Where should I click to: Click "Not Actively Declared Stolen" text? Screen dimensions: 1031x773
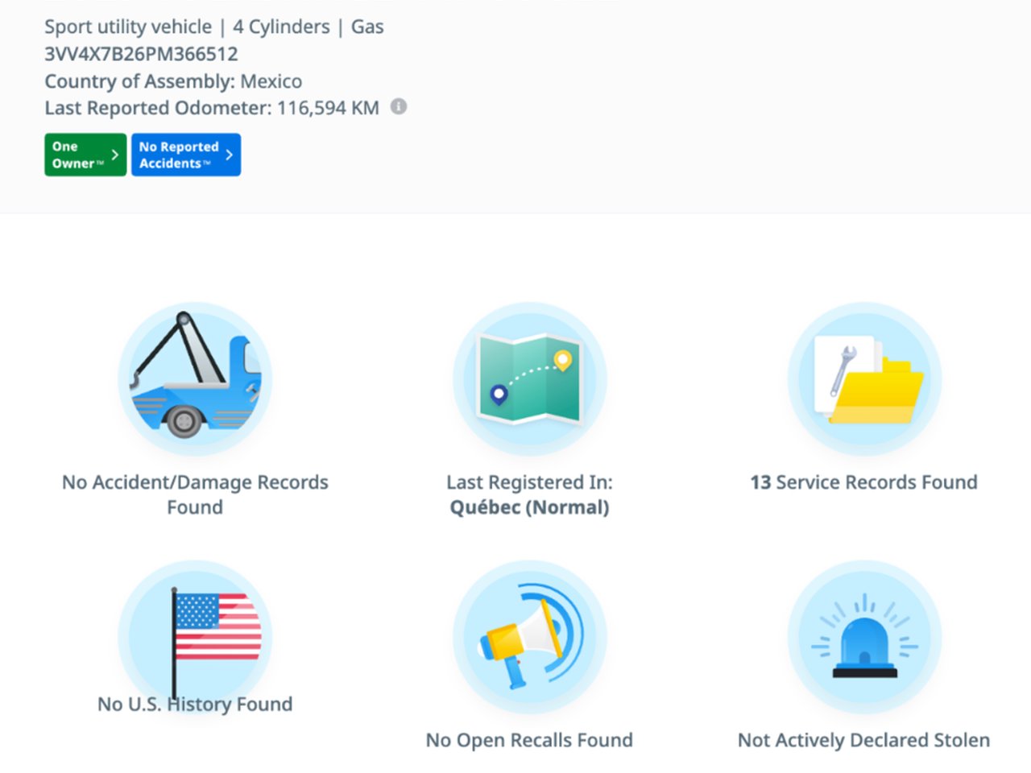(863, 740)
